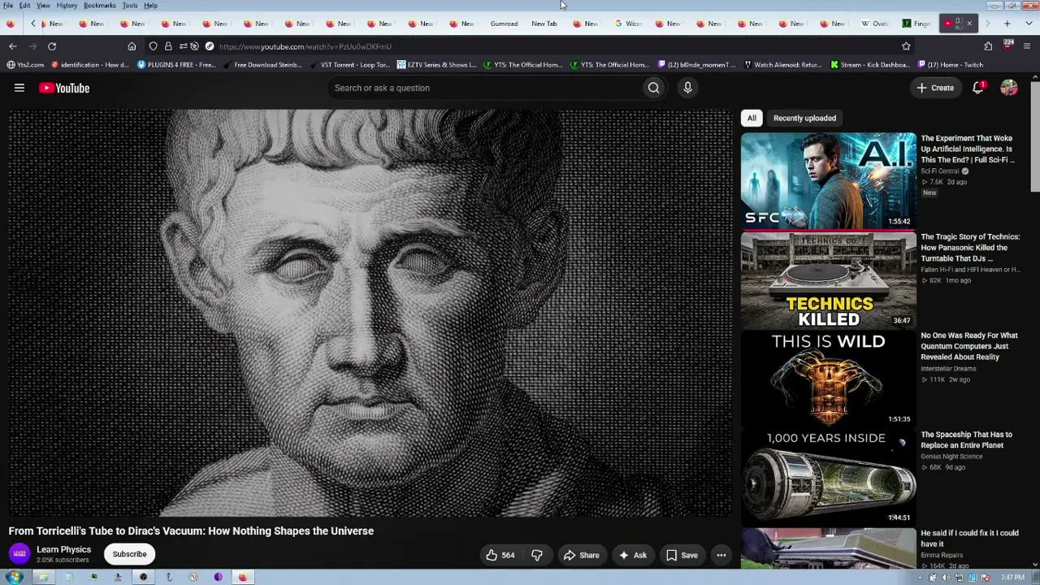
Task: Open the THIS IS WILD quantum thumbnail
Action: [828, 379]
